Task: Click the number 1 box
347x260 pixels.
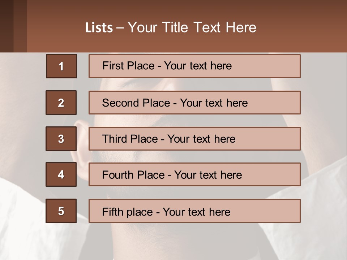Action: click(61, 66)
